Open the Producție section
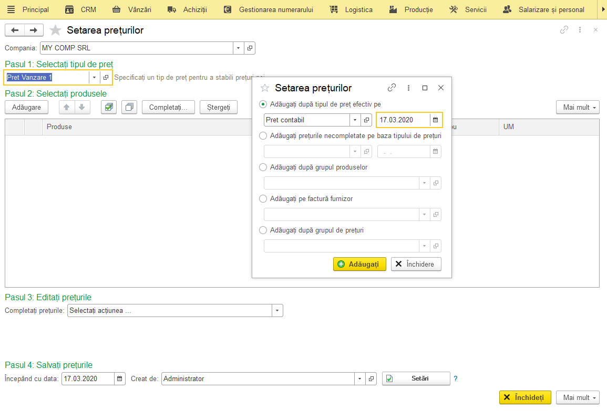This screenshot has width=607, height=411. click(411, 9)
